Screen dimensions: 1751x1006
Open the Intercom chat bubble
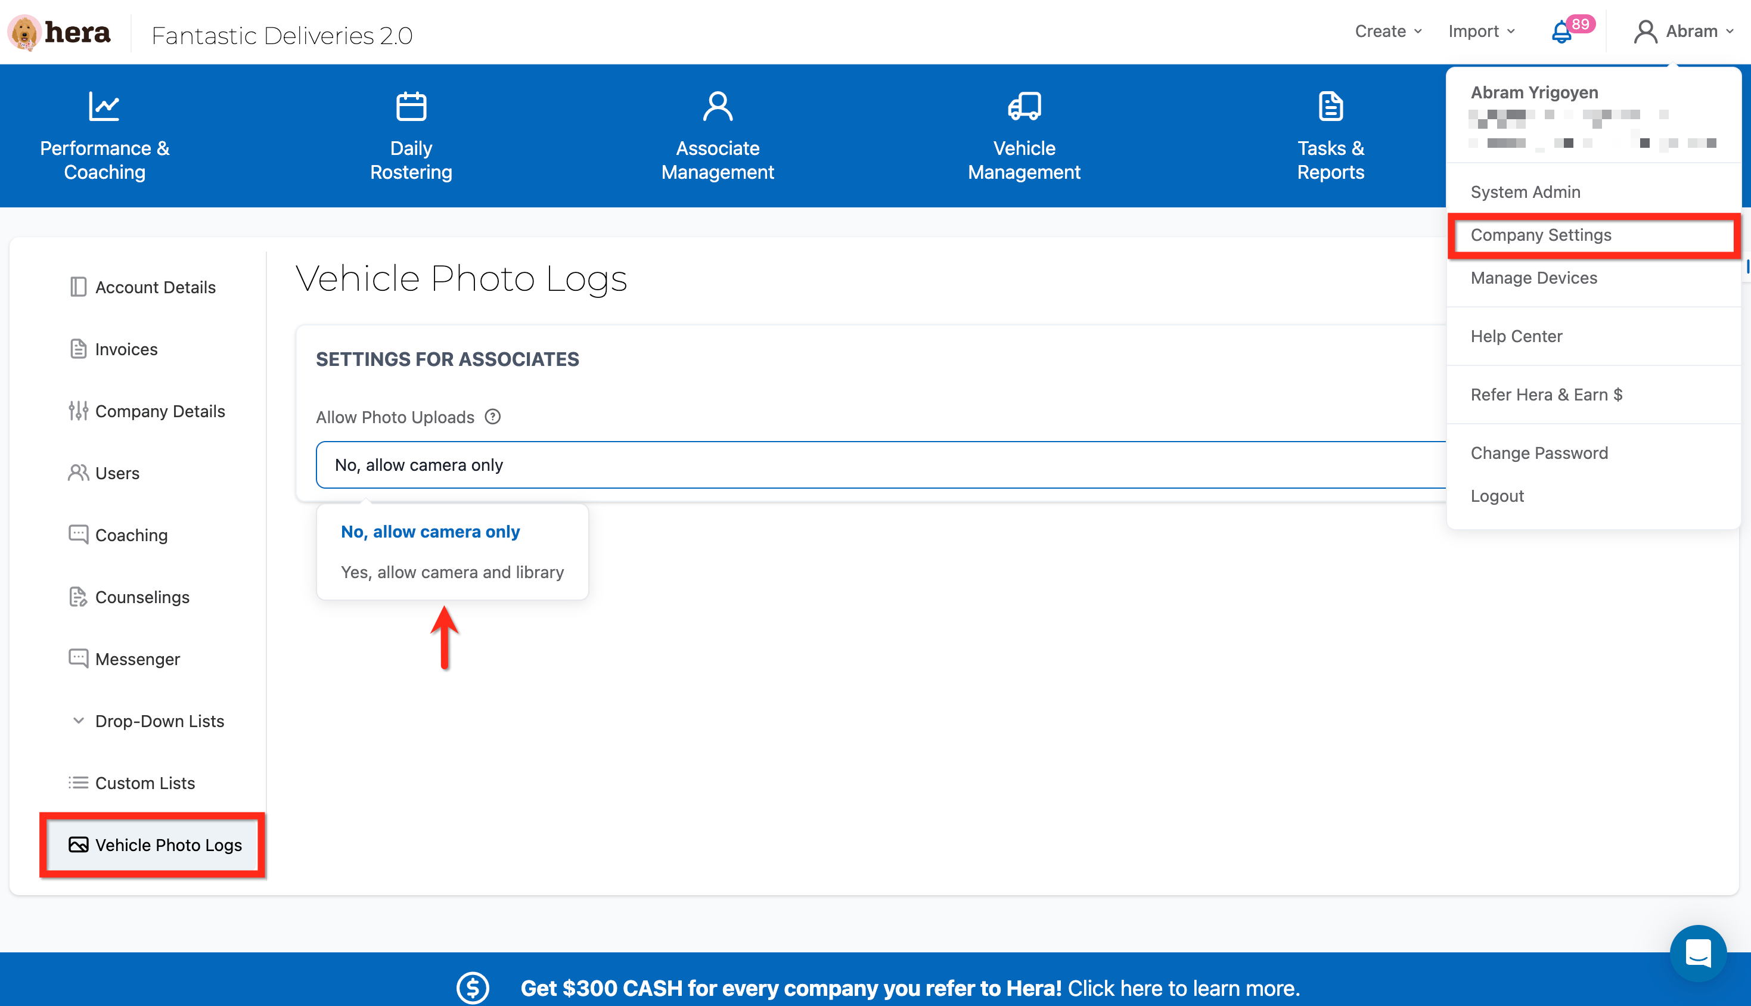(1698, 954)
